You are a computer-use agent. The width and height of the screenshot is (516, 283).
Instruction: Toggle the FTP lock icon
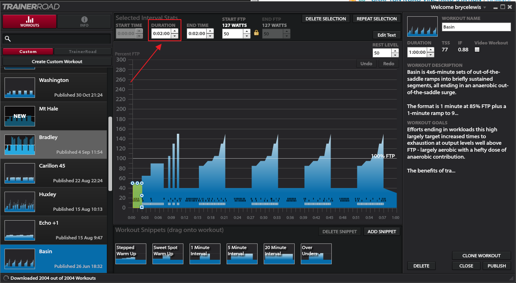click(x=256, y=33)
